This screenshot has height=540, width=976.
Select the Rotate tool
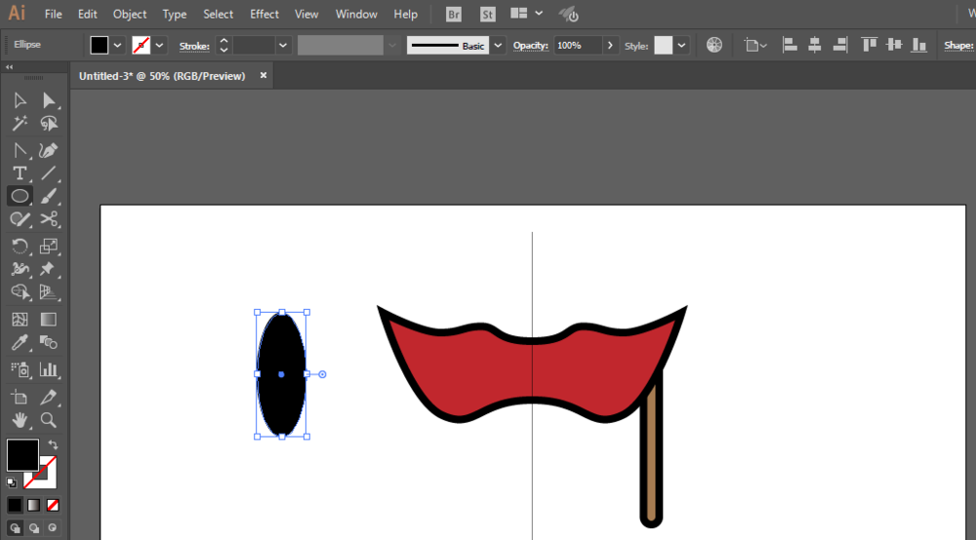click(x=20, y=246)
